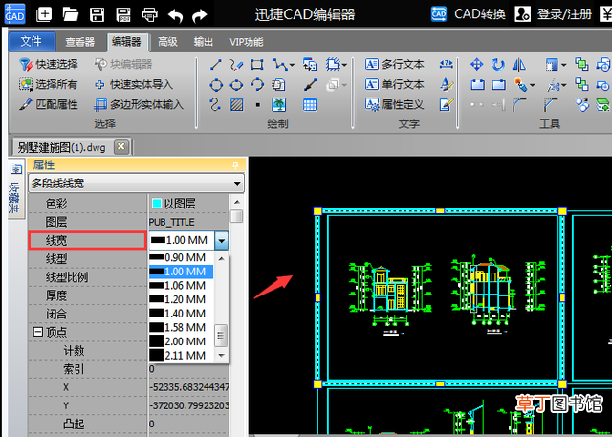Select the Arc drawing tool
Image resolution: width=612 pixels, height=437 pixels.
(x=257, y=85)
